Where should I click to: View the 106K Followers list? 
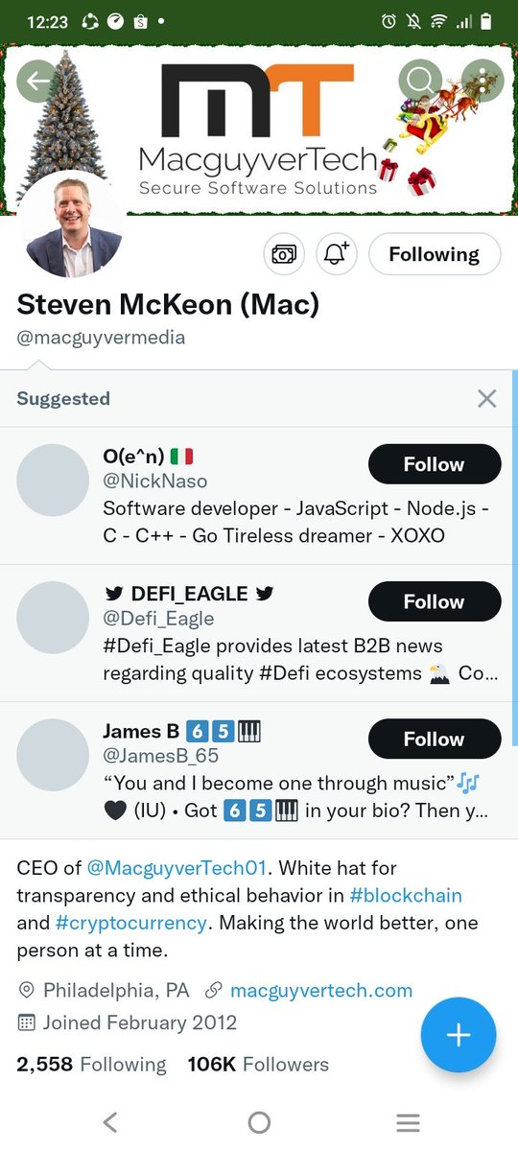(258, 1065)
